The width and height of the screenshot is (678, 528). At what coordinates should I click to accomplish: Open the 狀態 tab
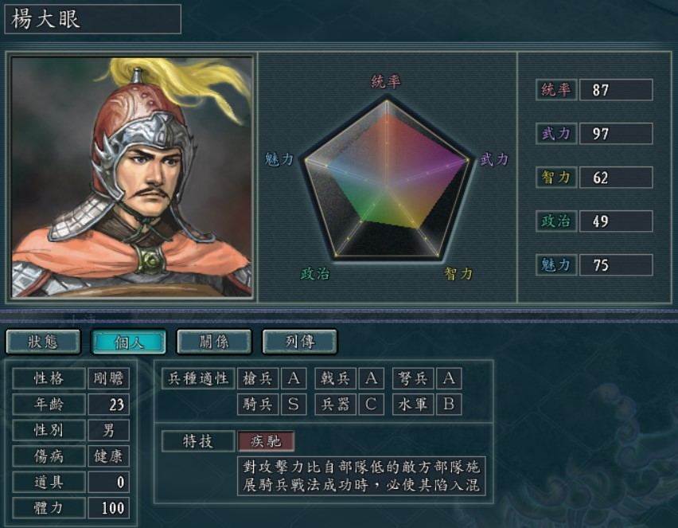click(x=43, y=342)
